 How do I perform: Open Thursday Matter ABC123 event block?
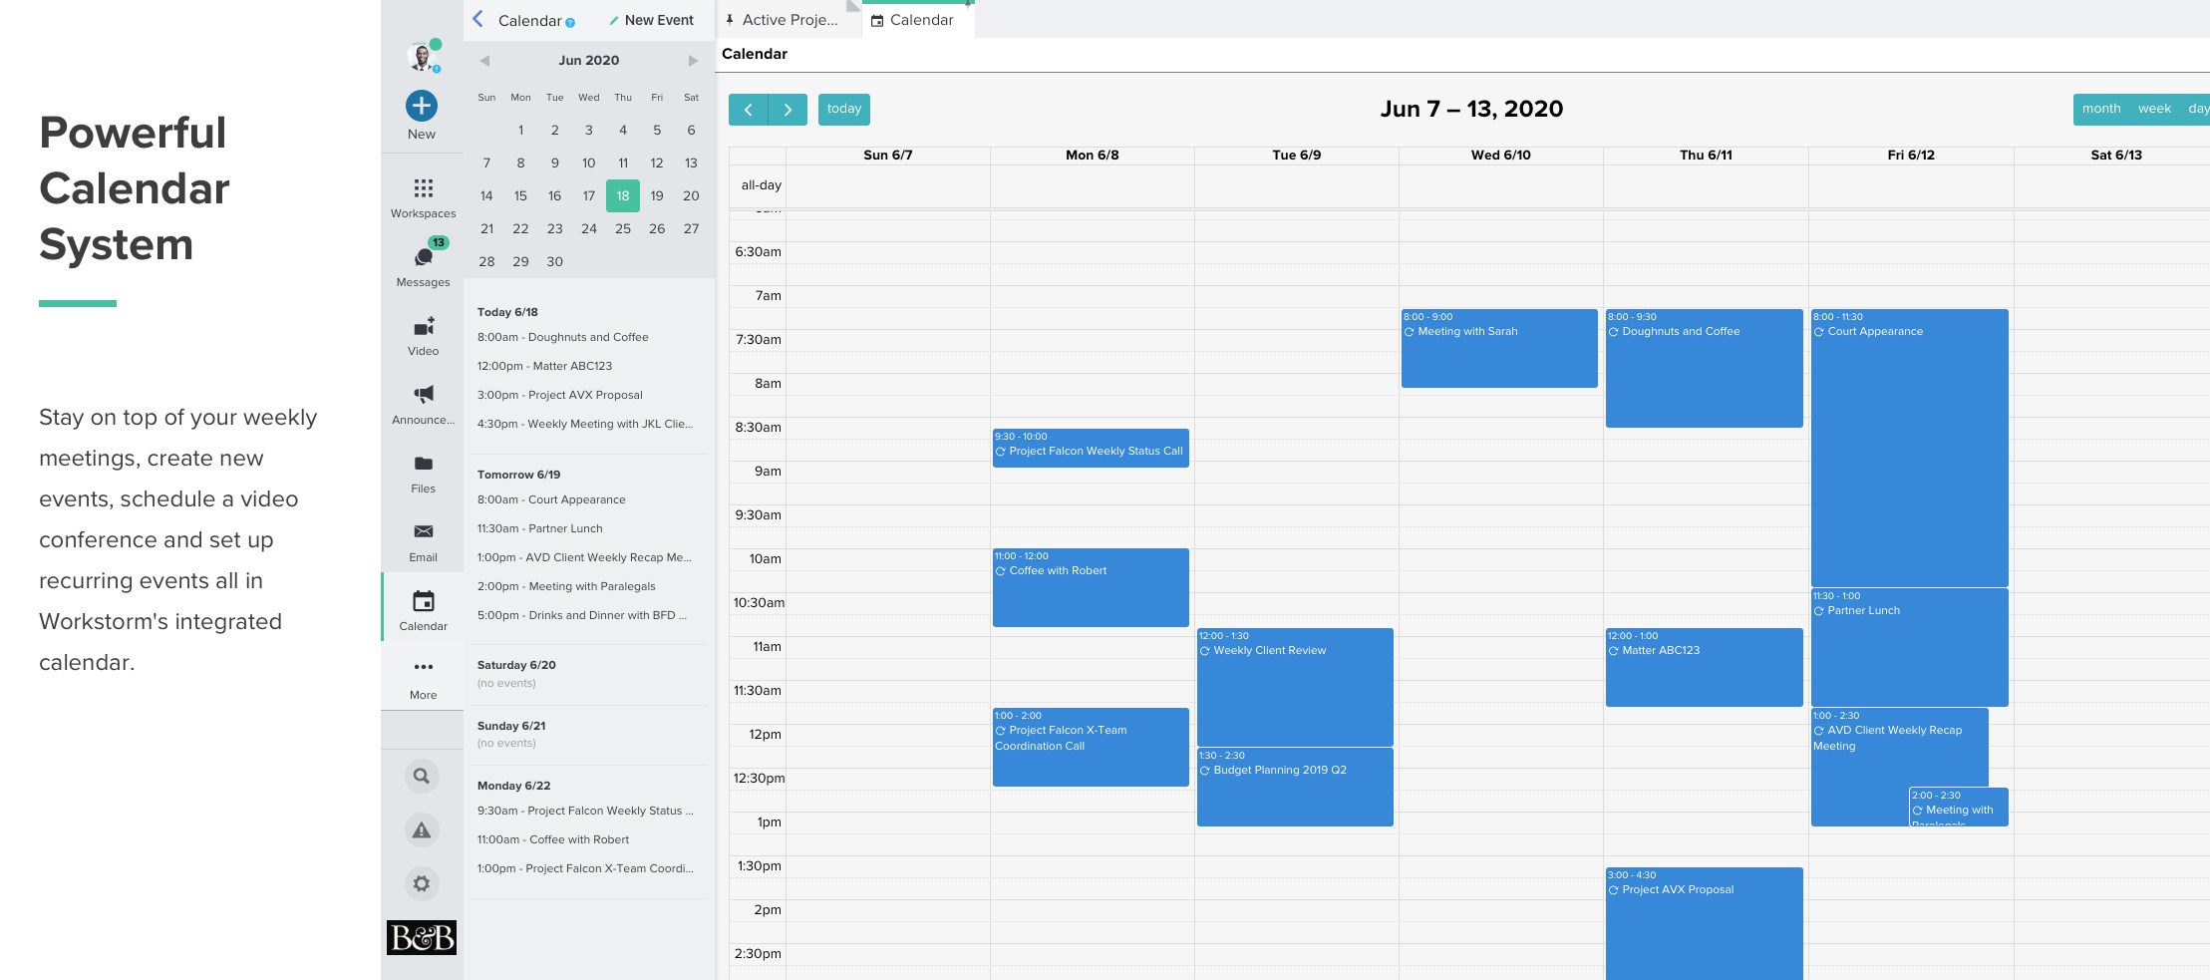point(1704,667)
